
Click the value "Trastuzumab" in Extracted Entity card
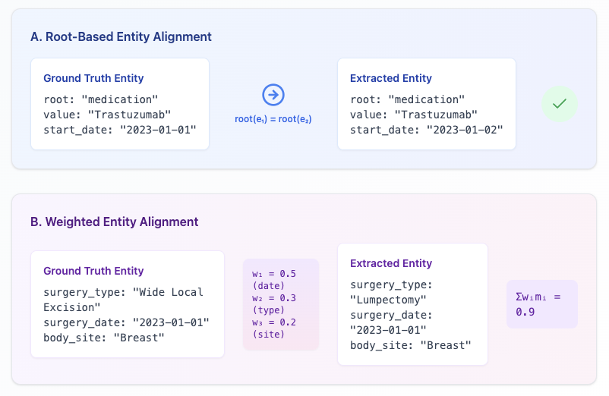pos(414,115)
